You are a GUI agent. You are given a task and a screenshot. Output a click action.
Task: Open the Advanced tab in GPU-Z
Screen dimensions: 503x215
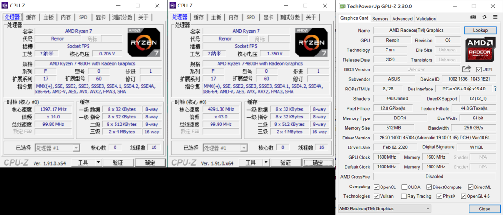(x=402, y=18)
